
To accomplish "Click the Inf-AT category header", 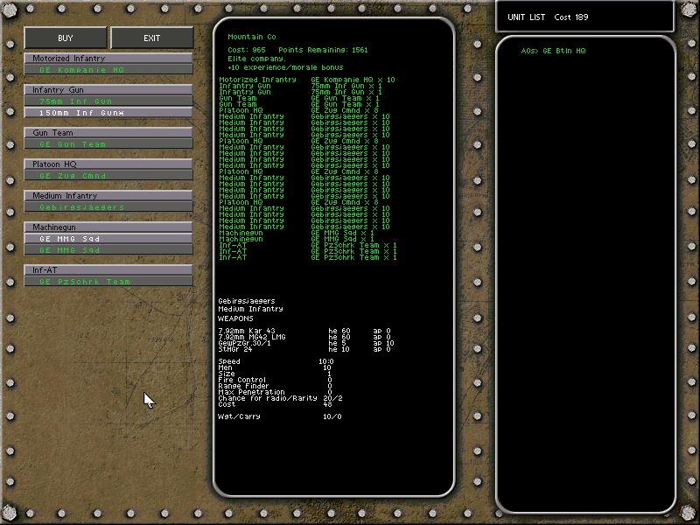I will click(x=108, y=270).
